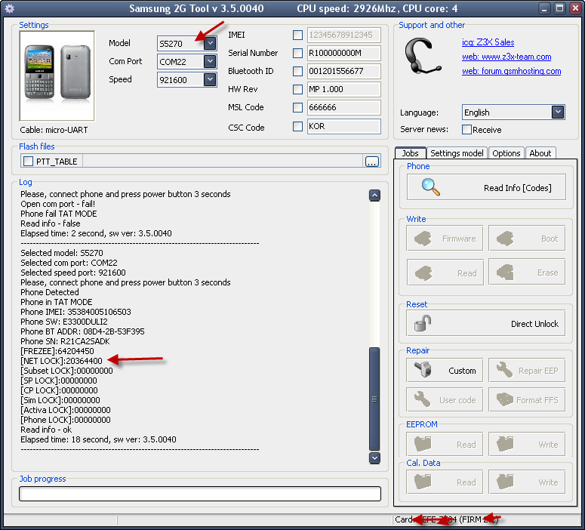Viewport: 585px width, 530px height.
Task: Click the headset support icon
Action: point(423,56)
